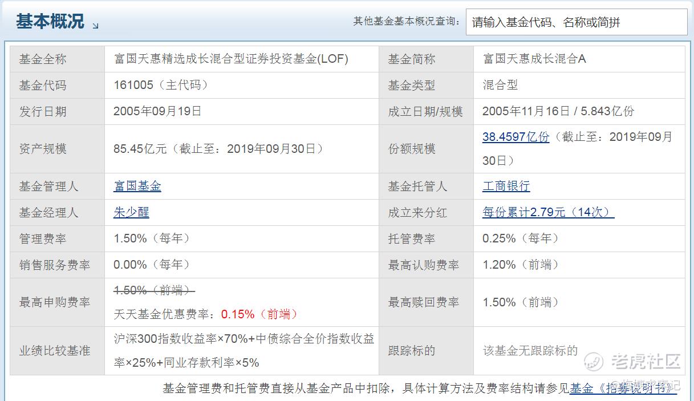Click the 成立日期/规模 row label
This screenshot has width=694, height=401.
click(425, 111)
